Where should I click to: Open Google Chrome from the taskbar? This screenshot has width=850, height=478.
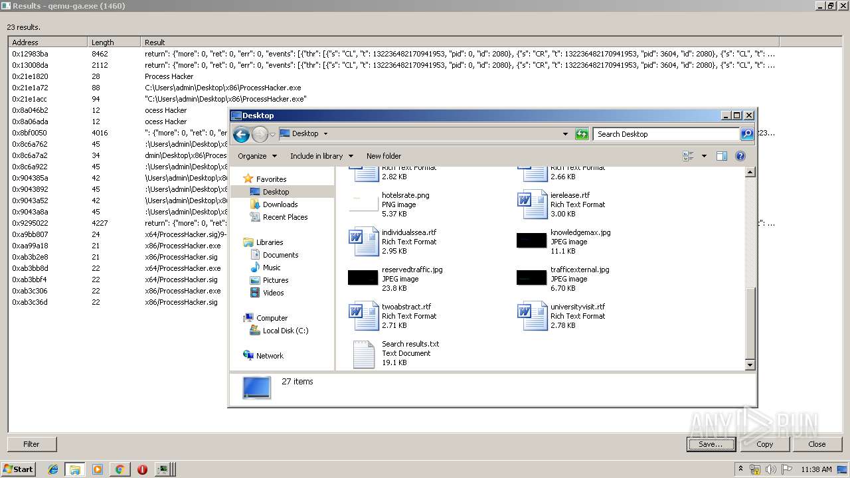(x=120, y=469)
